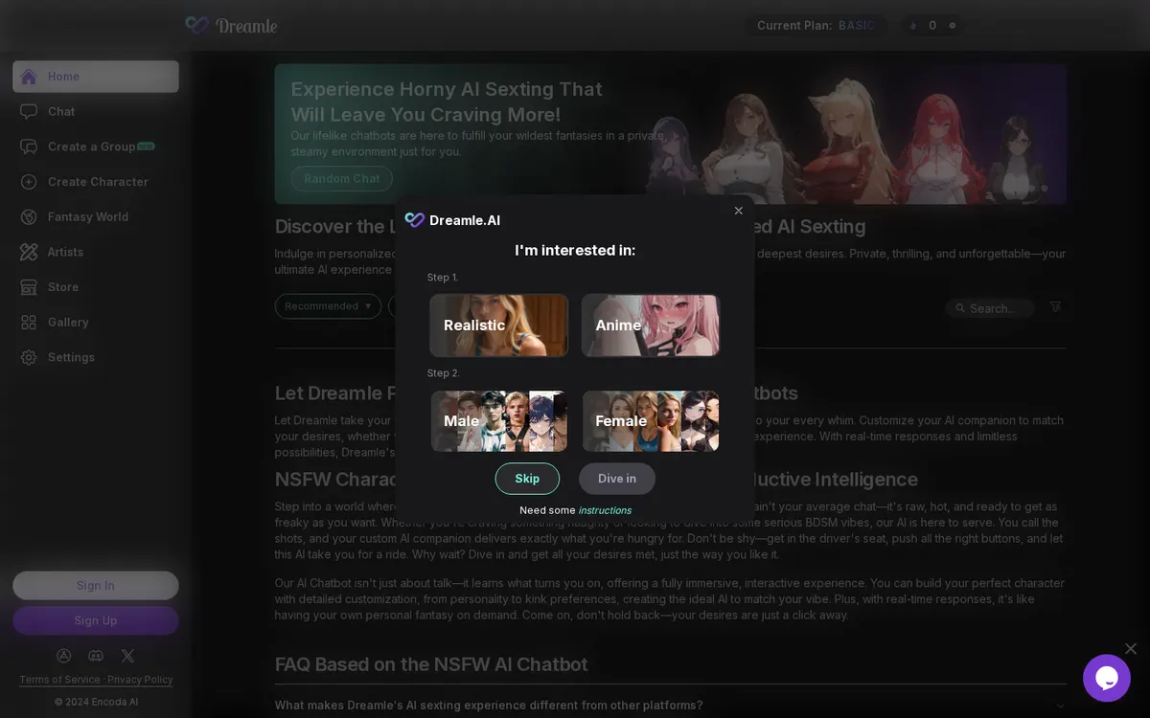Image resolution: width=1150 pixels, height=718 pixels.
Task: Click the Artists palette icon
Action: pyautogui.click(x=29, y=252)
